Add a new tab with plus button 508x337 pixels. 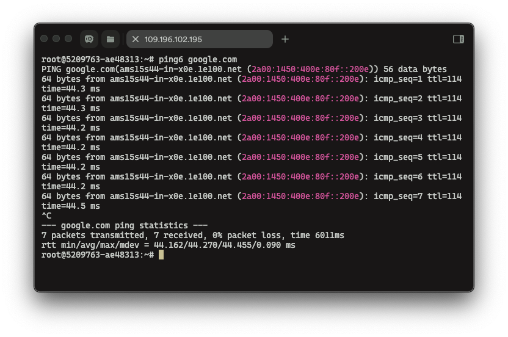[x=285, y=39]
